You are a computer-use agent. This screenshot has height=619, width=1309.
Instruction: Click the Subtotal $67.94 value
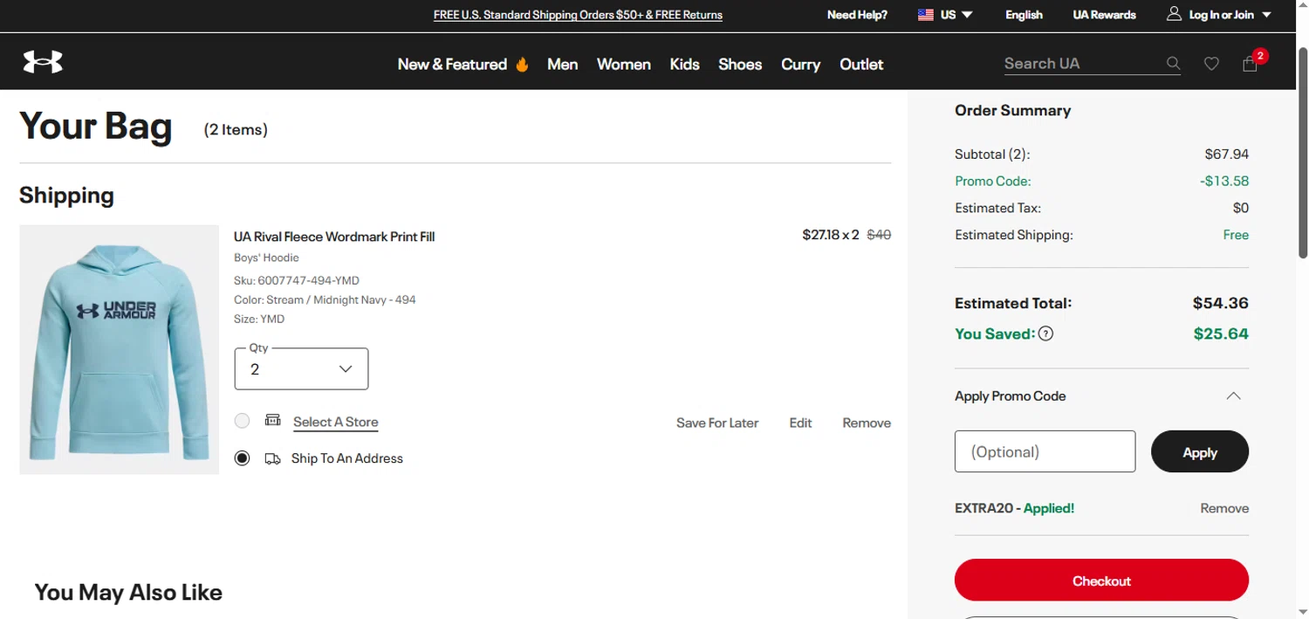pyautogui.click(x=1227, y=154)
